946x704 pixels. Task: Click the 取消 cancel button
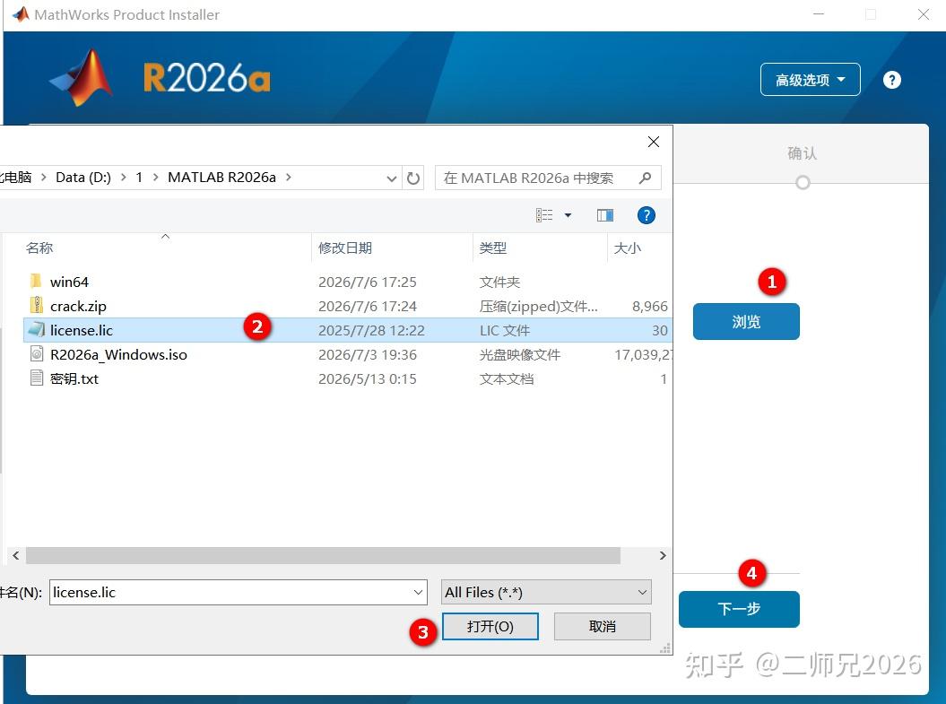(602, 626)
